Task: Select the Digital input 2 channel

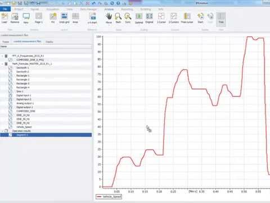Action: point(24,99)
